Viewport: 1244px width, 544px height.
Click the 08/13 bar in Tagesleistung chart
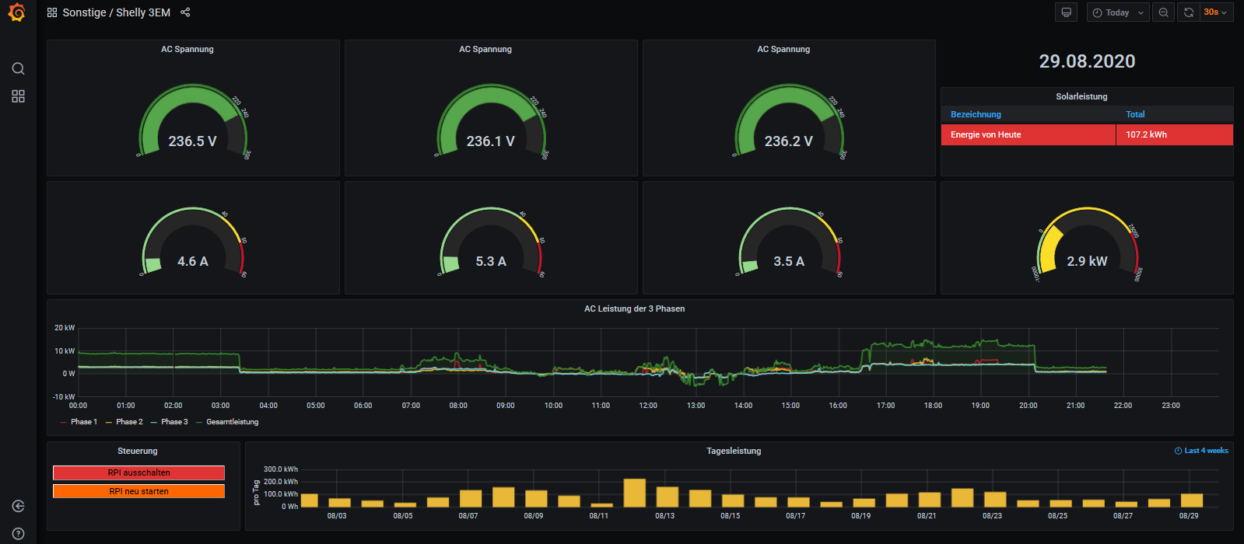667,497
